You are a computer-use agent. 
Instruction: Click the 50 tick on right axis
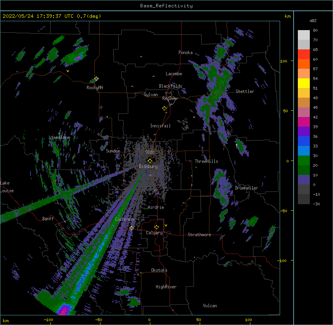pos(285,111)
